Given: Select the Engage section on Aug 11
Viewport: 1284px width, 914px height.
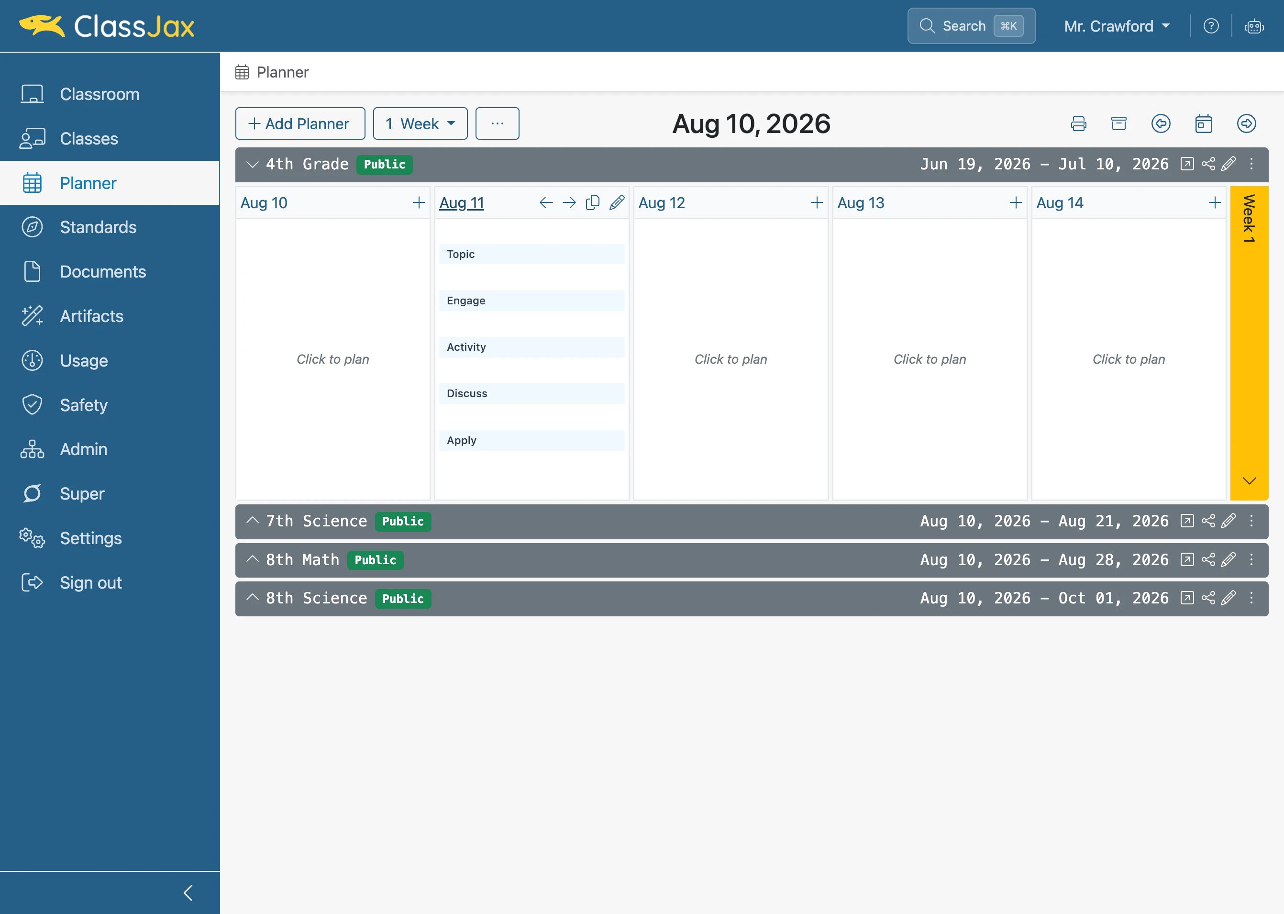Looking at the screenshot, I should (x=531, y=301).
